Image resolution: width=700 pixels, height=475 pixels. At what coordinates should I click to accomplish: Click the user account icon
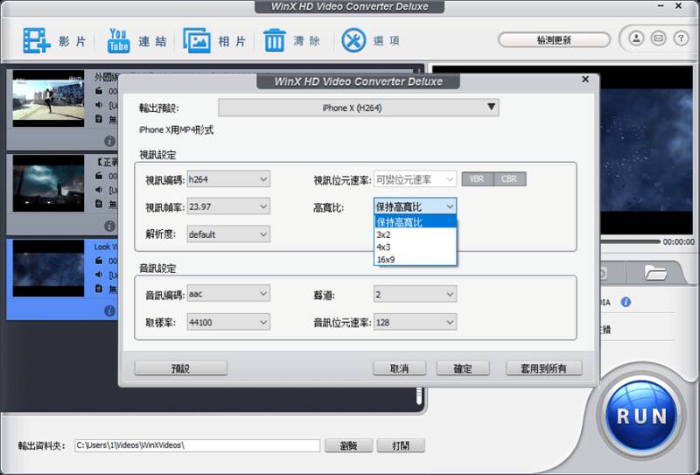pos(637,38)
